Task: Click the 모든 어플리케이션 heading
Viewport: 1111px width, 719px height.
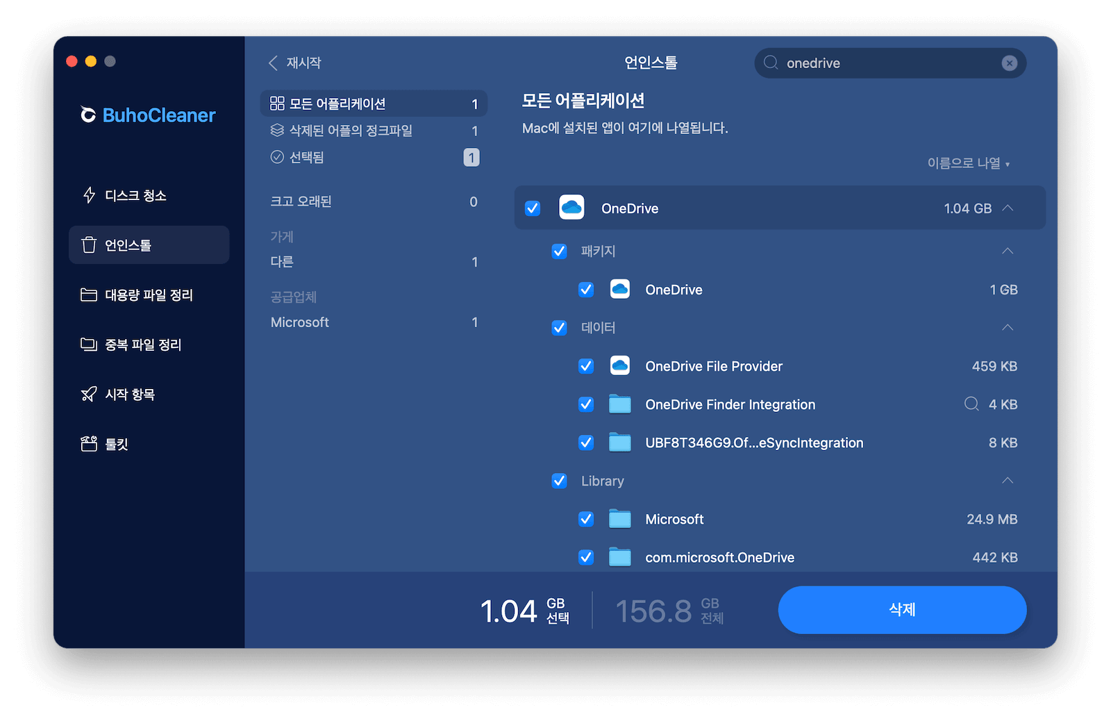Action: click(583, 101)
